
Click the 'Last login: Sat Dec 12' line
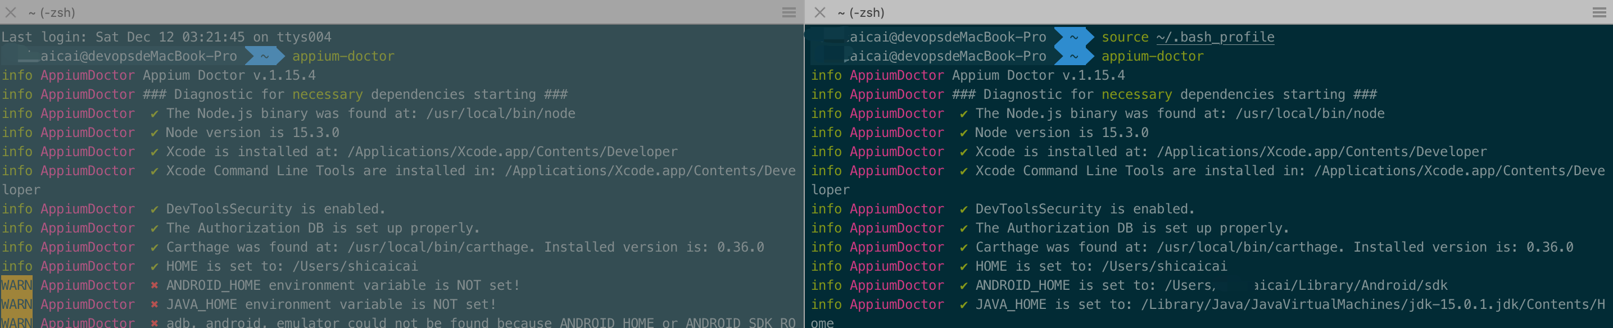click(x=166, y=37)
